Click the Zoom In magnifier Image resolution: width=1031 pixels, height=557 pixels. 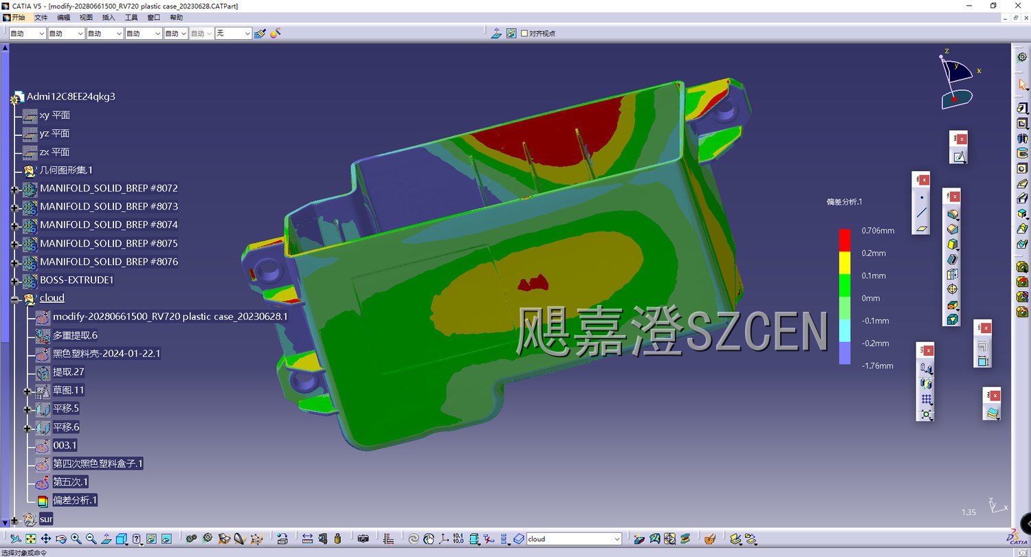76,539
